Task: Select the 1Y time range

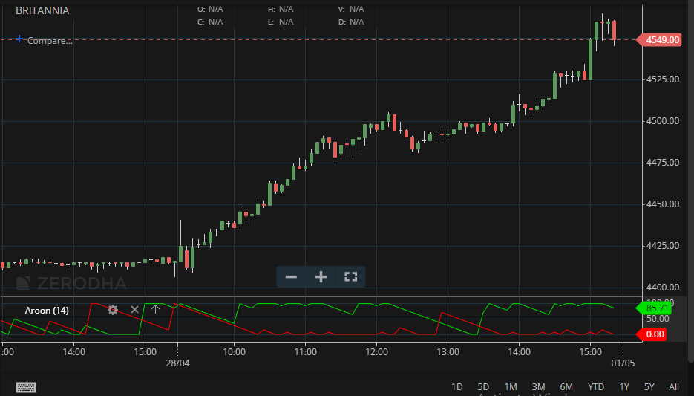Action: click(624, 386)
